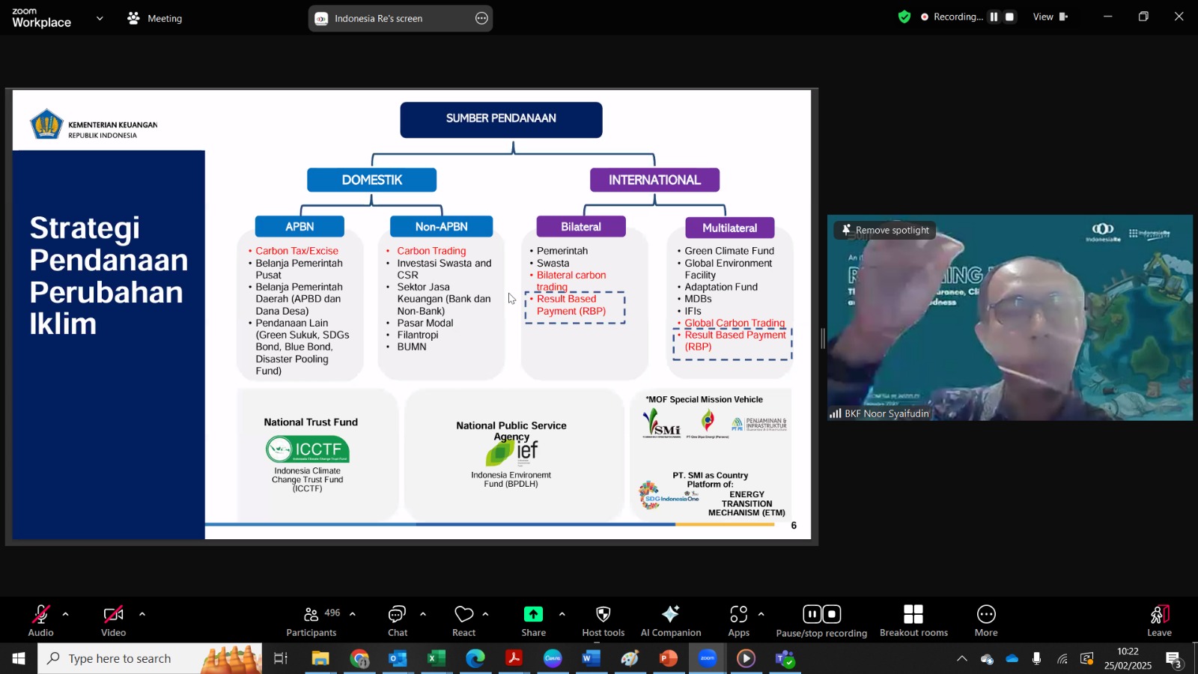Click the ICCTF logo on slide
The height and width of the screenshot is (674, 1198).
307,449
